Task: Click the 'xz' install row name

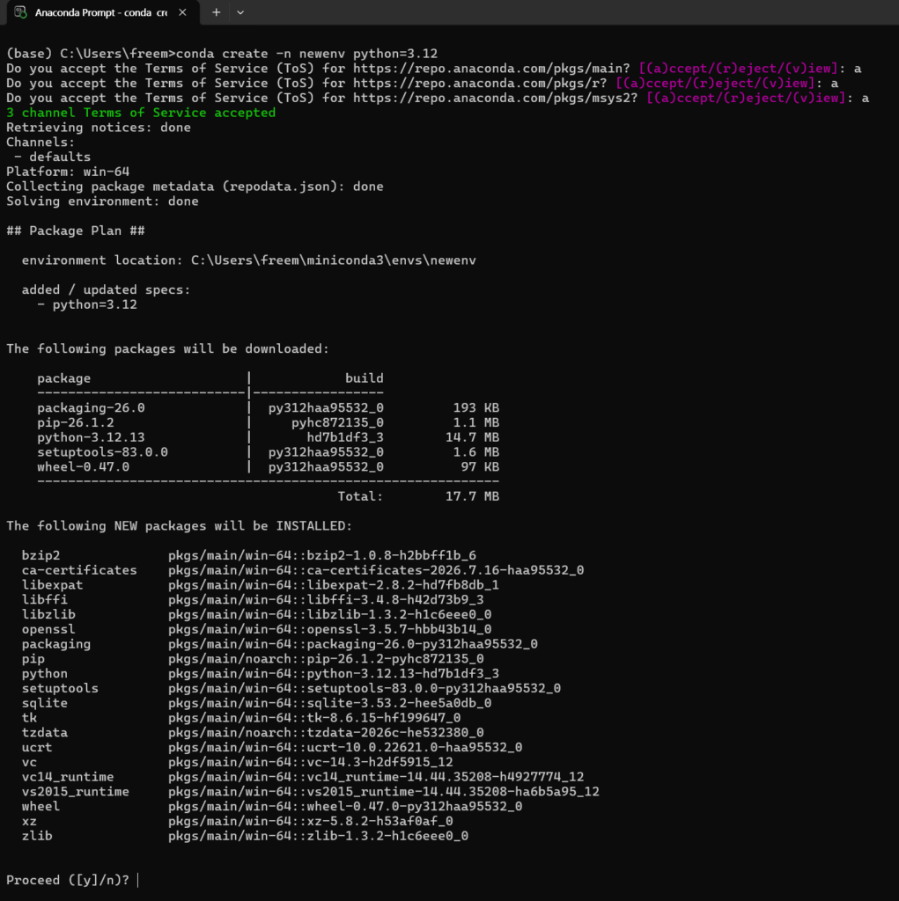Action: [x=29, y=821]
